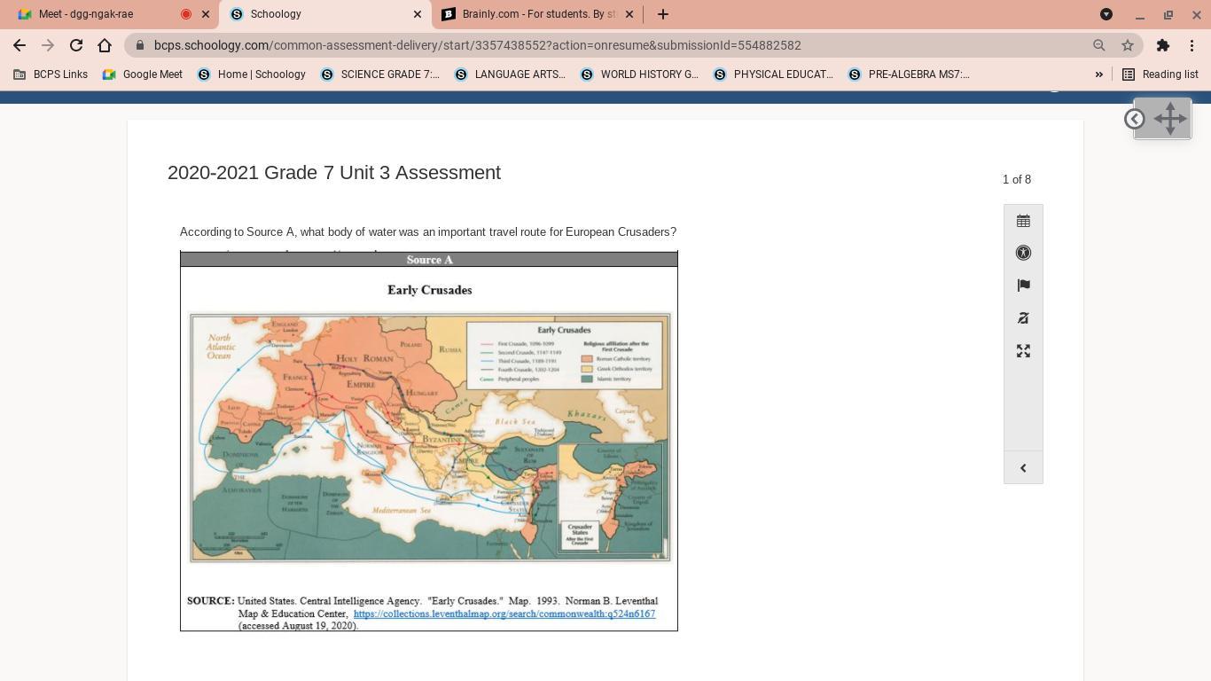Viewport: 1211px width, 681px height.
Task: Flag this question for review
Action: pos(1023,286)
